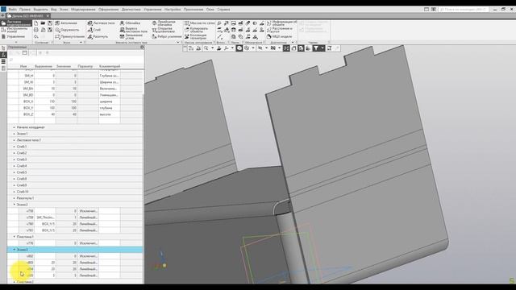Click the Комментарий column header
The width and height of the screenshot is (516, 290).
(x=110, y=66)
